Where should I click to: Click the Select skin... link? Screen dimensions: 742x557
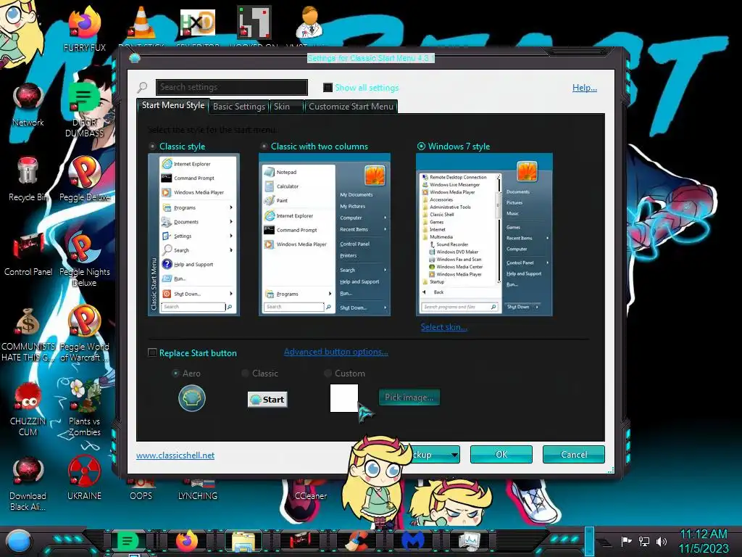click(x=444, y=327)
